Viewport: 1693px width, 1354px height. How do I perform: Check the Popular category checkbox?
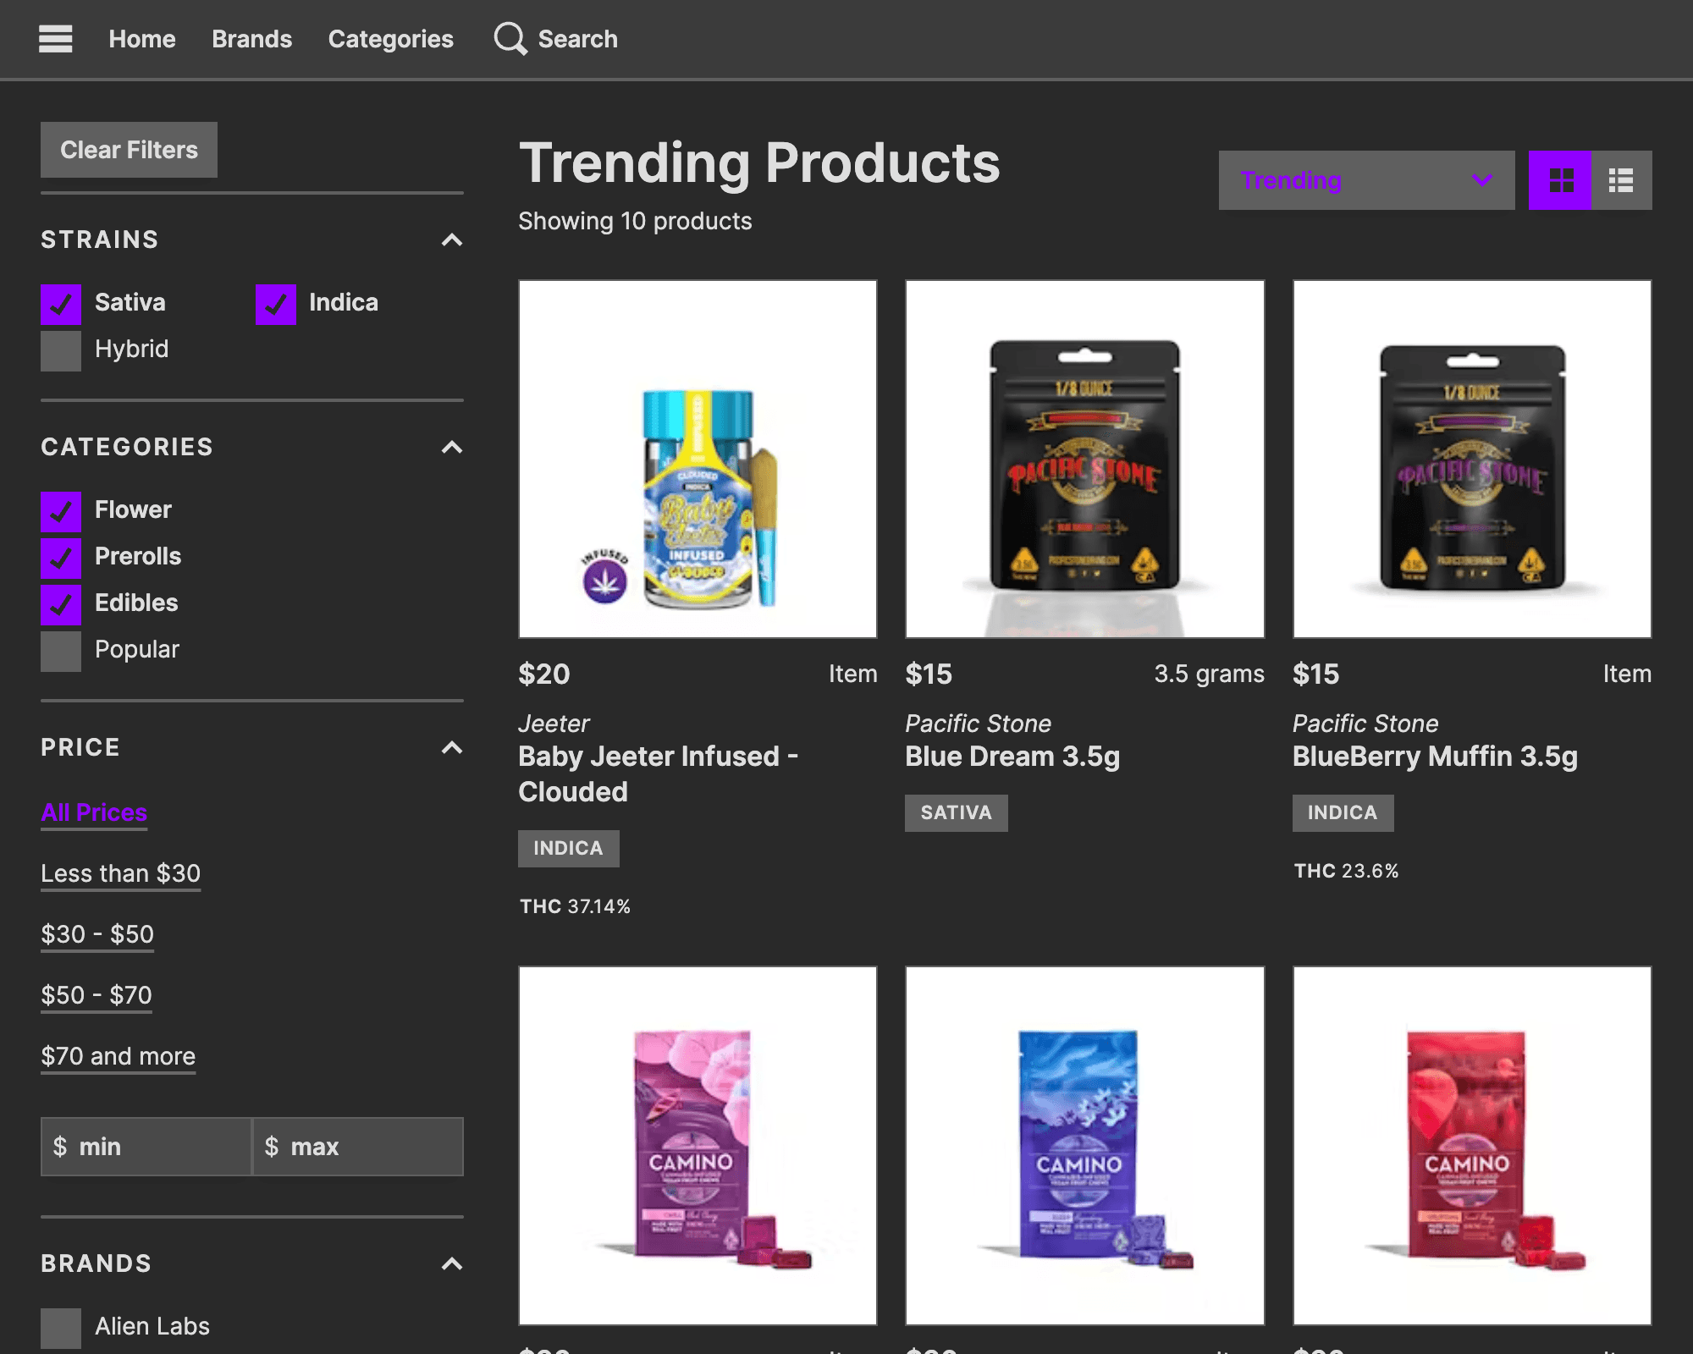61,651
